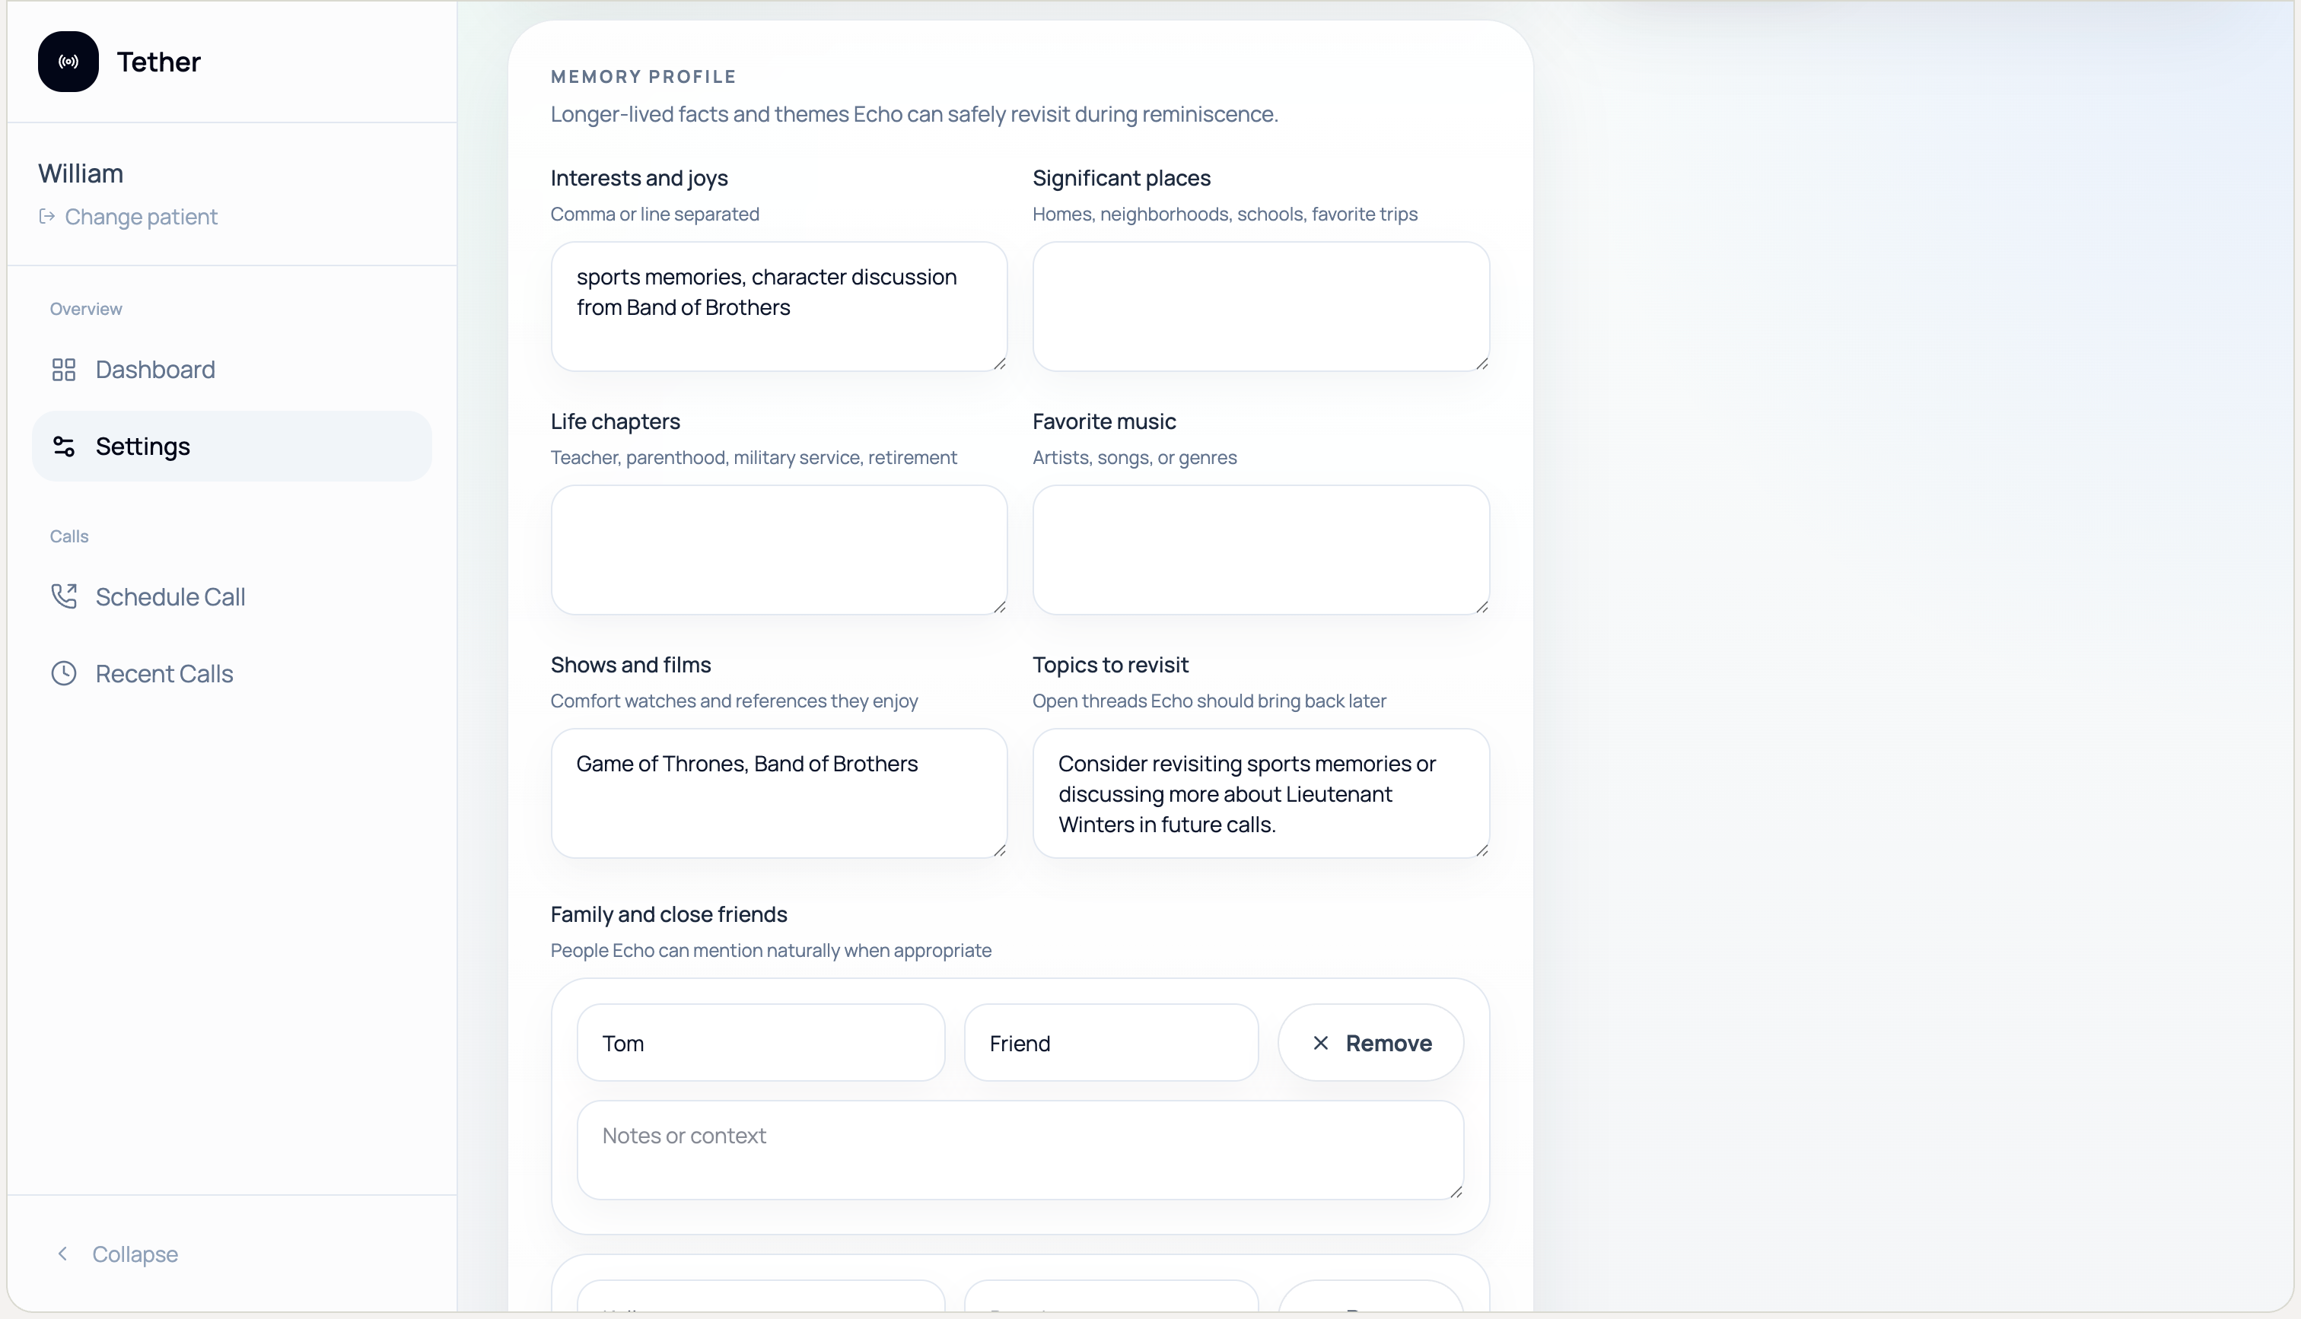Click the Dashboard grid icon

[63, 370]
